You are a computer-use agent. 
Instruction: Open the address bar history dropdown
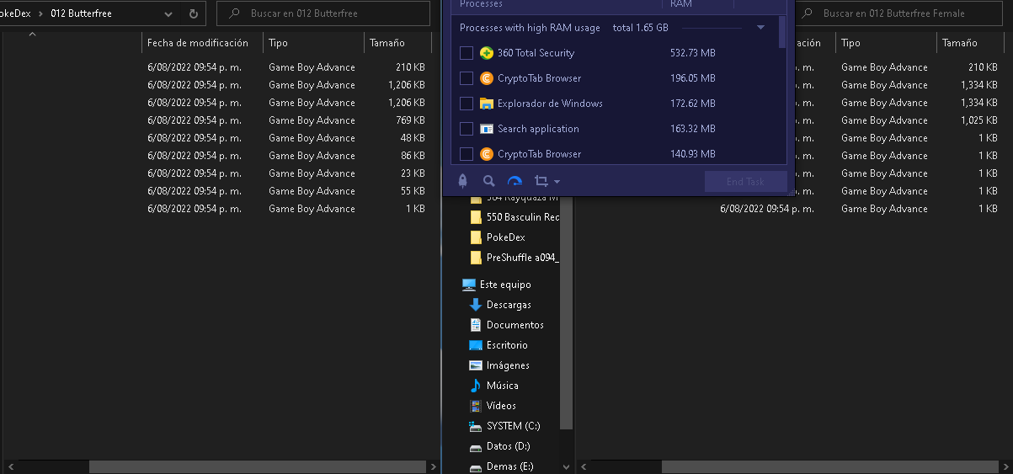[x=168, y=14]
